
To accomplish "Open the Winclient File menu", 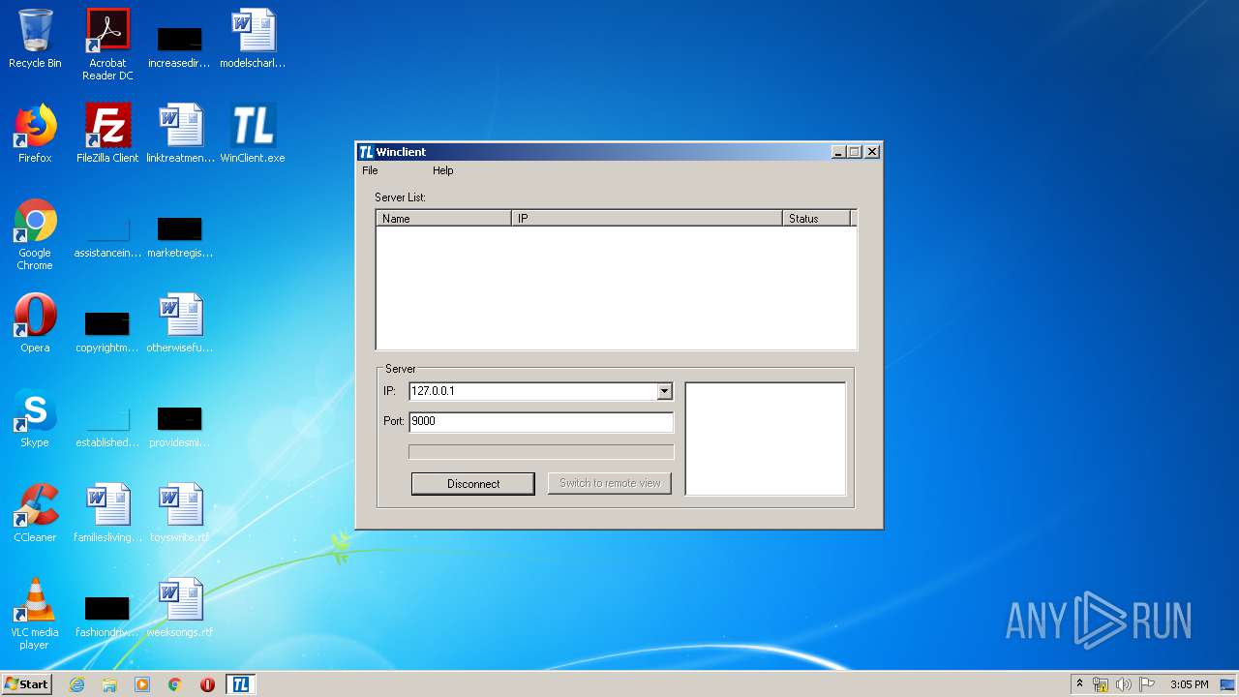I will (x=370, y=170).
